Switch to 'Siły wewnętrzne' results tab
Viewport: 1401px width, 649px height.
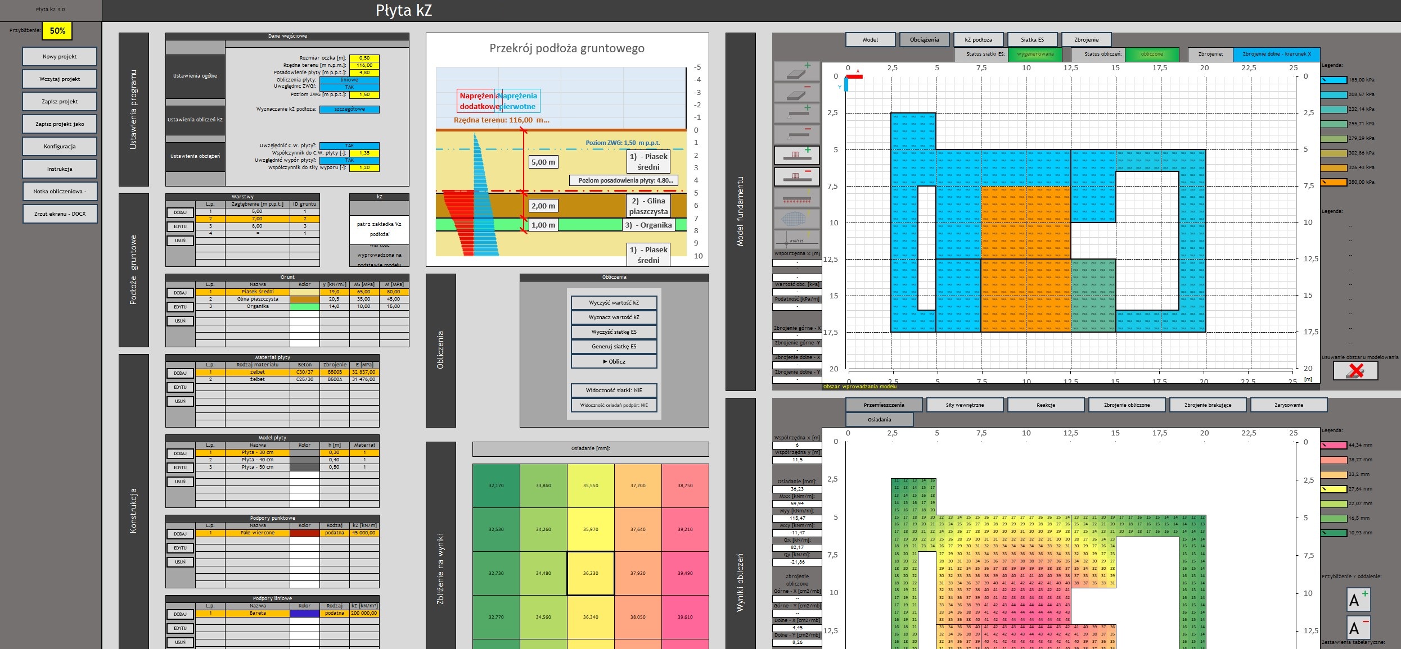(x=965, y=405)
